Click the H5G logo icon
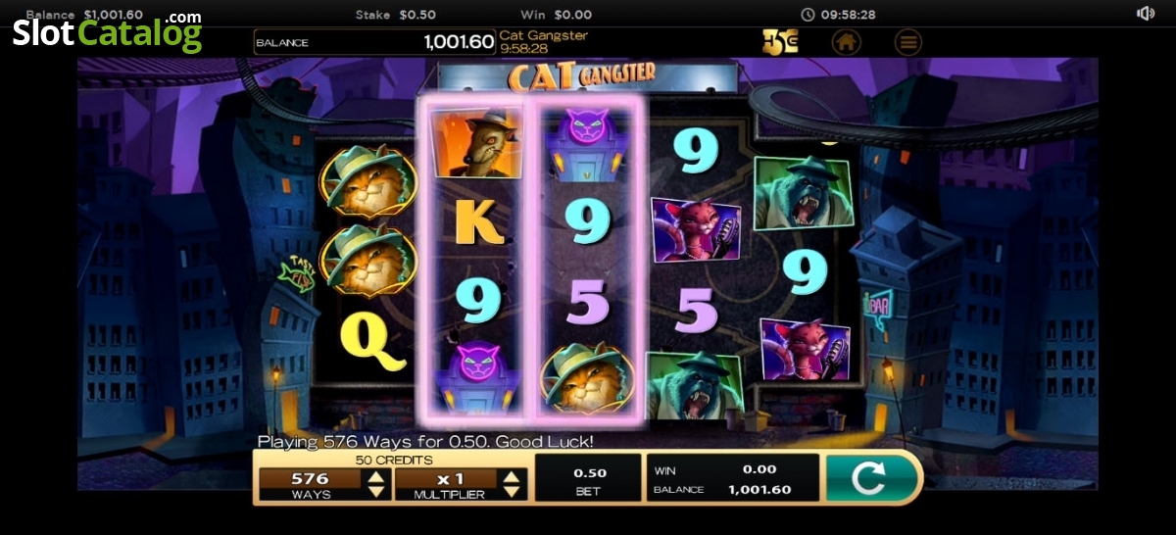Image resolution: width=1176 pixels, height=535 pixels. click(x=780, y=42)
